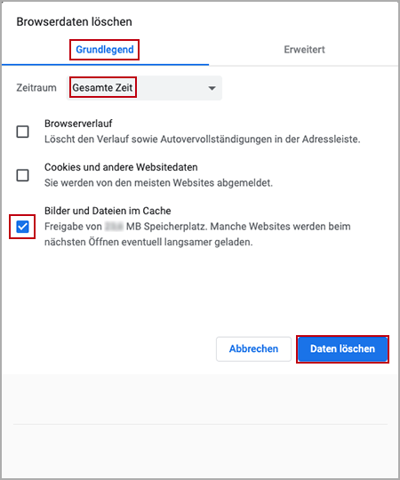Click the empty gray area below dialog
Image resolution: width=400 pixels, height=480 pixels.
tap(200, 426)
